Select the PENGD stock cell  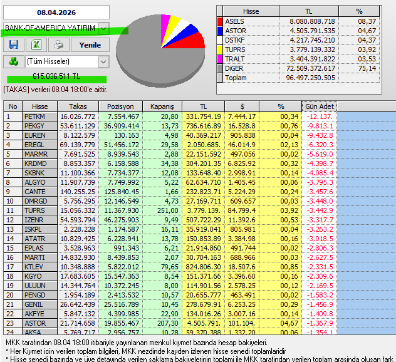click(40, 295)
